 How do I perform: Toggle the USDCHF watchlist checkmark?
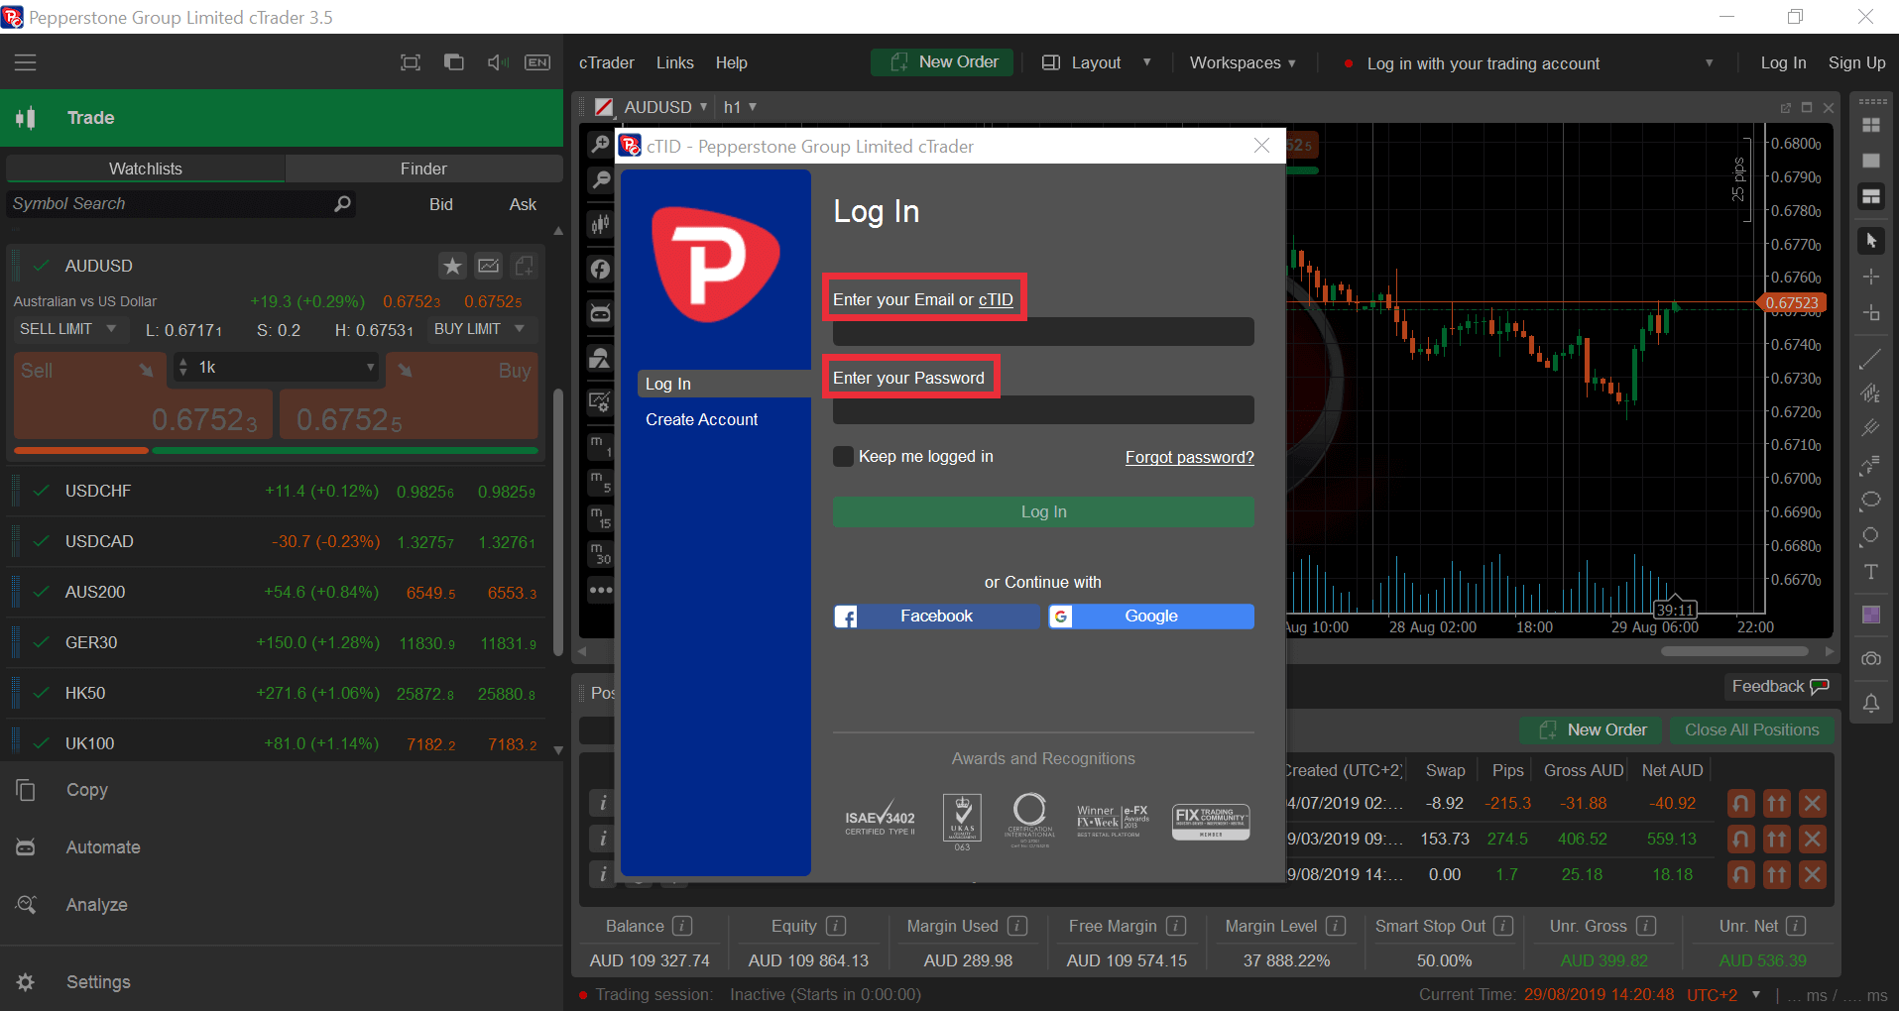point(42,491)
